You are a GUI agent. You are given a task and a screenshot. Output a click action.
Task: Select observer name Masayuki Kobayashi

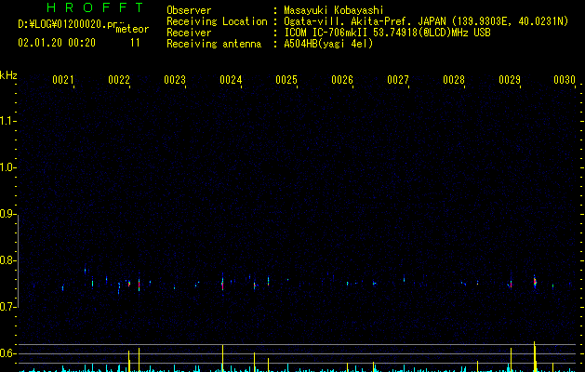334,10
